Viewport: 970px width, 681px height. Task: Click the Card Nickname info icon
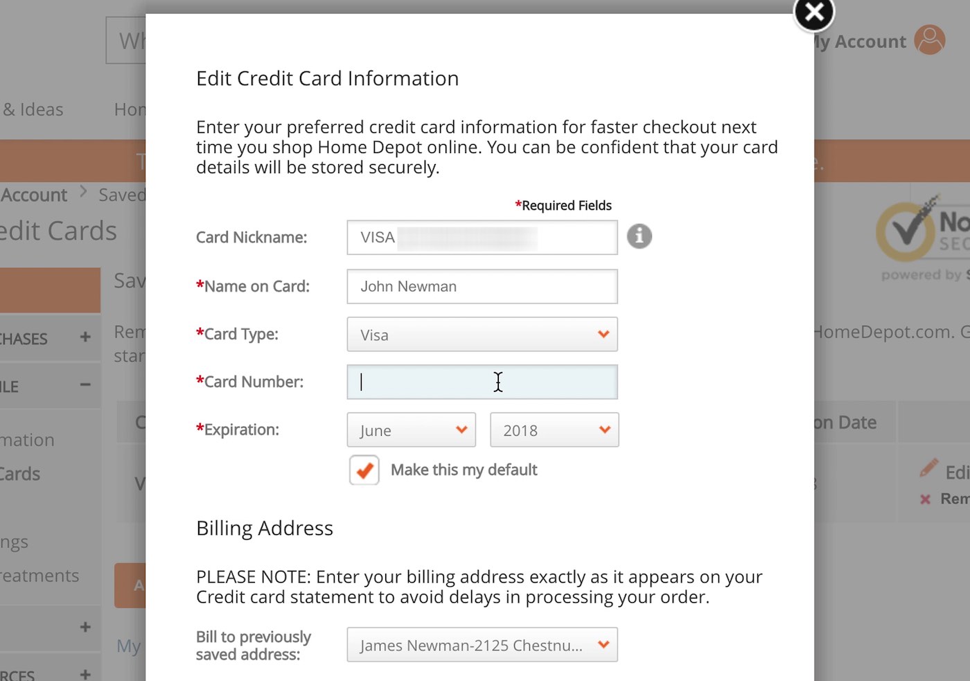[639, 236]
